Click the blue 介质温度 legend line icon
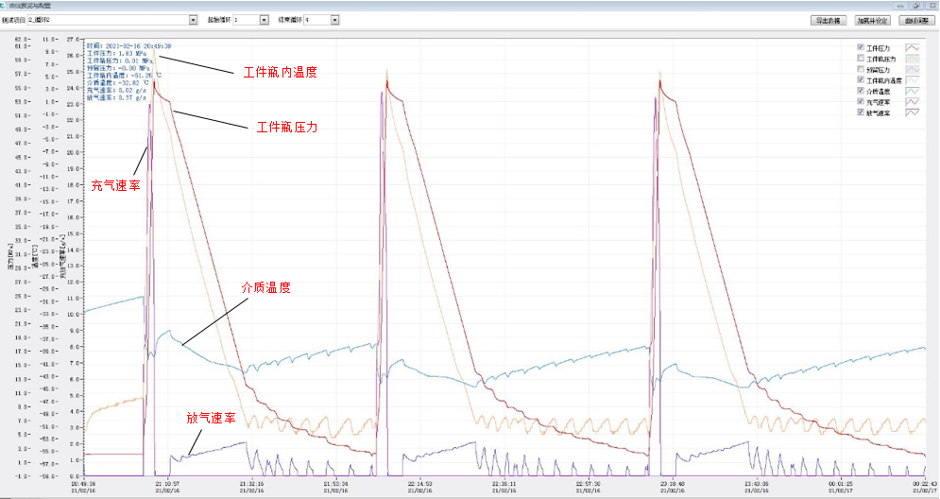Image resolution: width=940 pixels, height=499 pixels. pyautogui.click(x=913, y=92)
